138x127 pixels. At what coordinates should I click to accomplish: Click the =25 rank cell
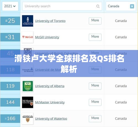click(x=10, y=21)
